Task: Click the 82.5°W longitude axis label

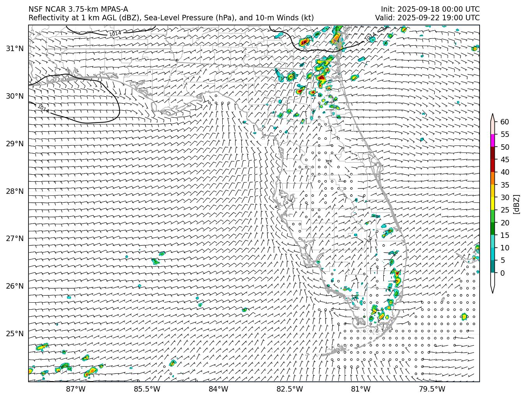Action: click(290, 389)
